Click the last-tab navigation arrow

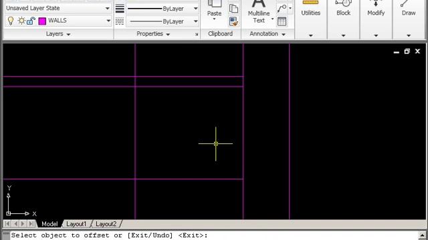coord(31,224)
